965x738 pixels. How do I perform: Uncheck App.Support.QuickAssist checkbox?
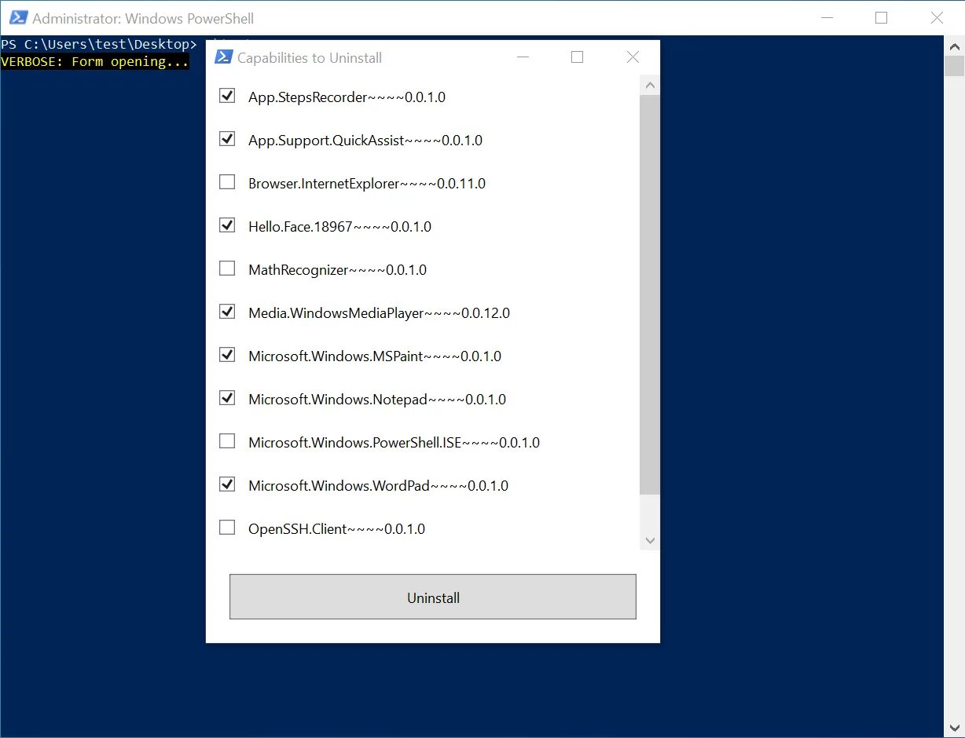click(x=227, y=139)
